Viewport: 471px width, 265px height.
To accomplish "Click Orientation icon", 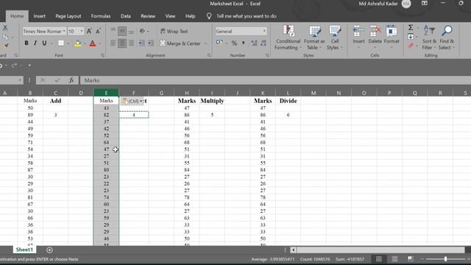I will click(142, 31).
